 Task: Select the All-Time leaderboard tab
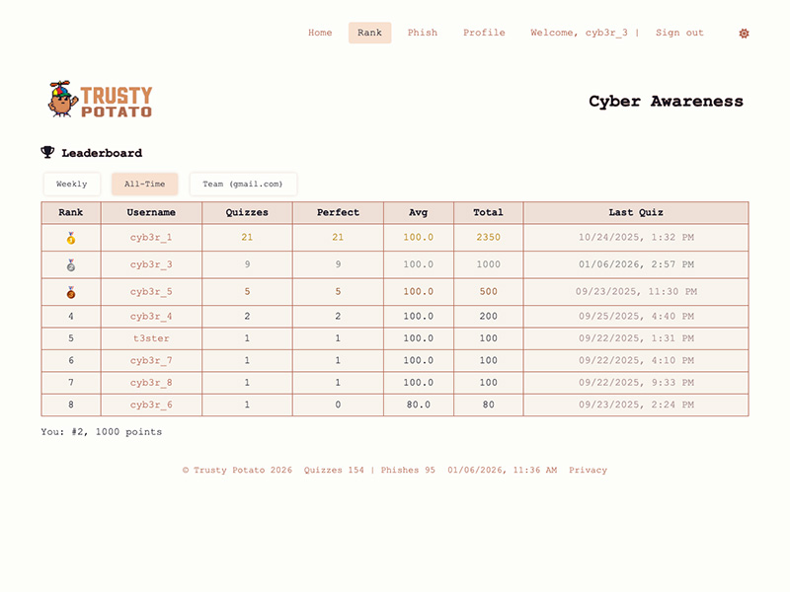144,185
